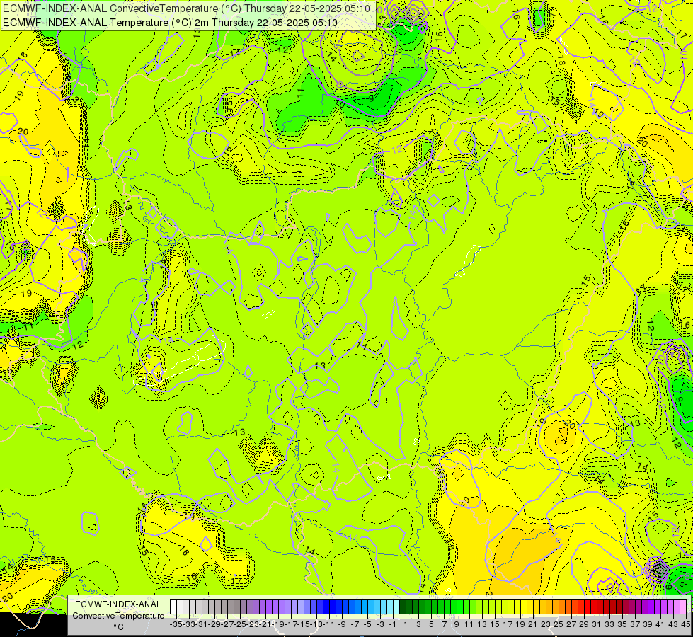Click the 'Temperature (°C) 2m' title line
Viewport: 693px width, 637px height.
[x=170, y=23]
